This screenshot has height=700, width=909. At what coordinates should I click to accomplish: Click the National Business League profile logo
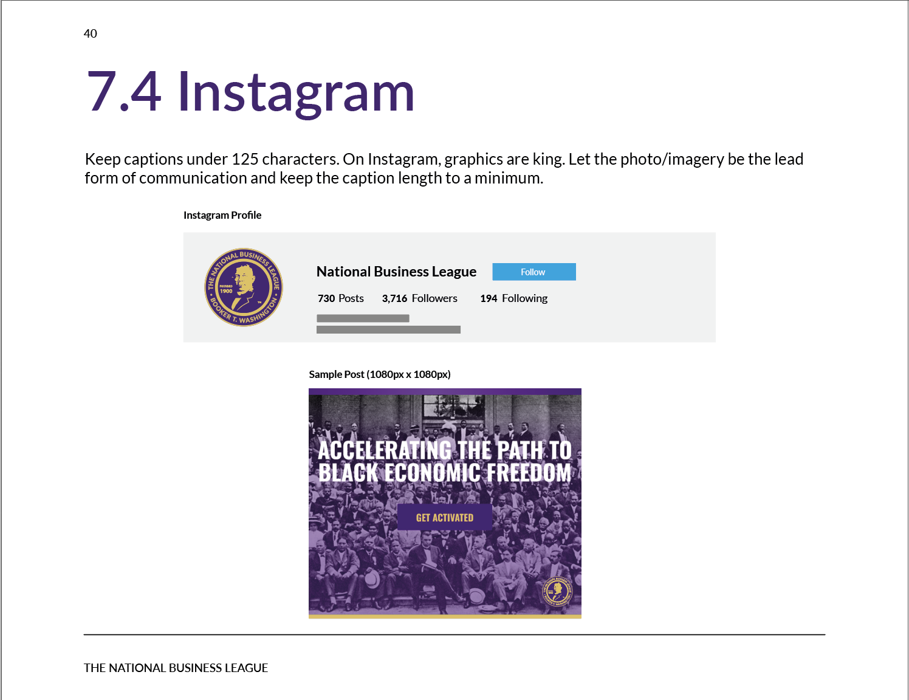(x=244, y=287)
